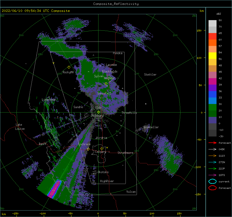Viewport: 232px width, 217px height.
Task: Click the Stettler town label
Action: click(x=150, y=75)
